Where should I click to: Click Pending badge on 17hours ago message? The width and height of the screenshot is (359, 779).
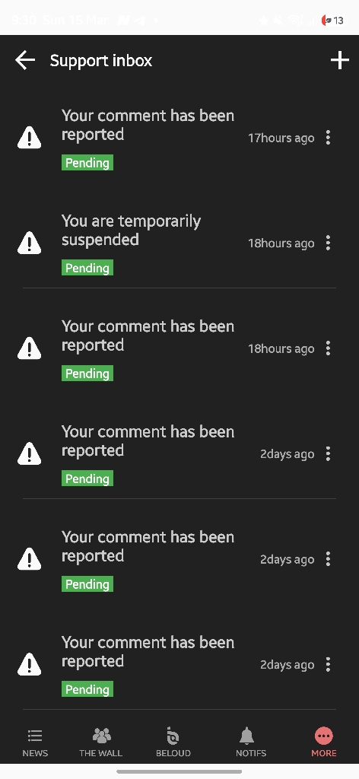click(x=87, y=163)
